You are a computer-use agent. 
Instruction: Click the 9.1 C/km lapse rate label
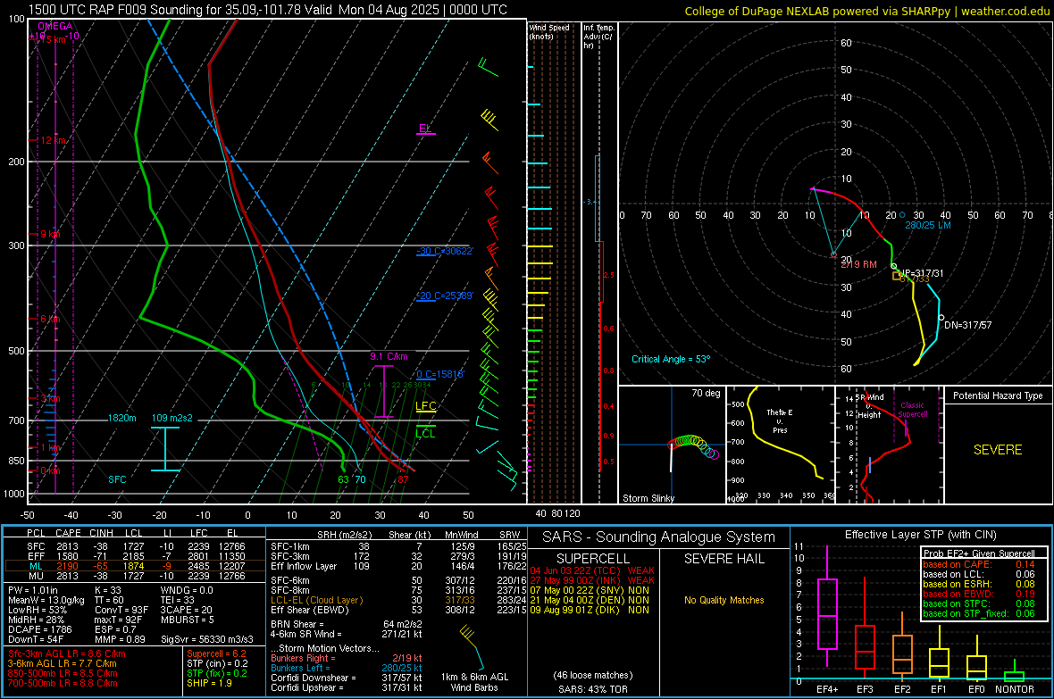389,356
